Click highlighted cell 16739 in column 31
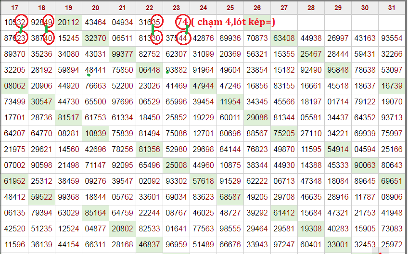The image size is (408, 254). point(392,86)
